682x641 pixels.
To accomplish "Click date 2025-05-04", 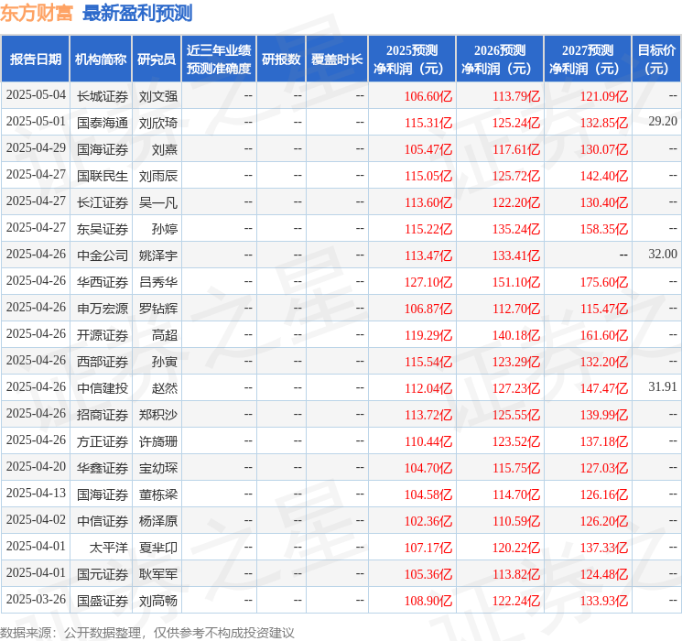I will [36, 95].
